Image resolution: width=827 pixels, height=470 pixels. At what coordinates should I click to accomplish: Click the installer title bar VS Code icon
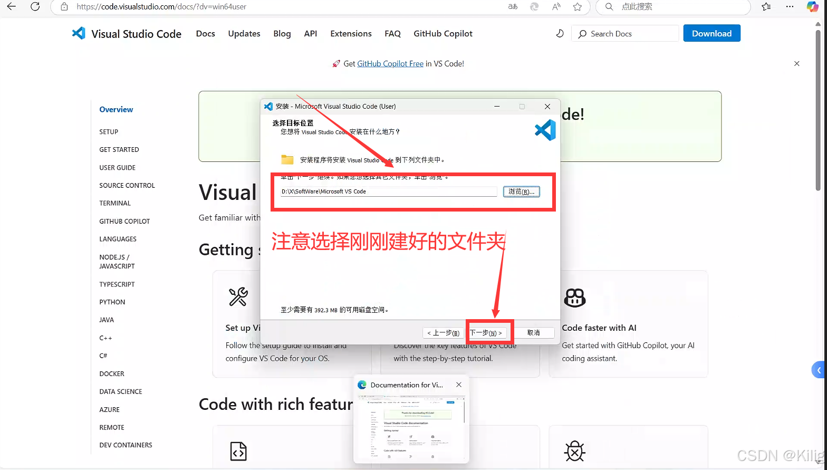point(268,106)
